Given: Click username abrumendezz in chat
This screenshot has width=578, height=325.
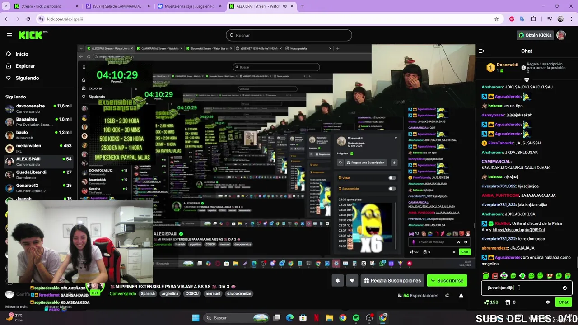Looking at the screenshot, I should [x=495, y=248].
